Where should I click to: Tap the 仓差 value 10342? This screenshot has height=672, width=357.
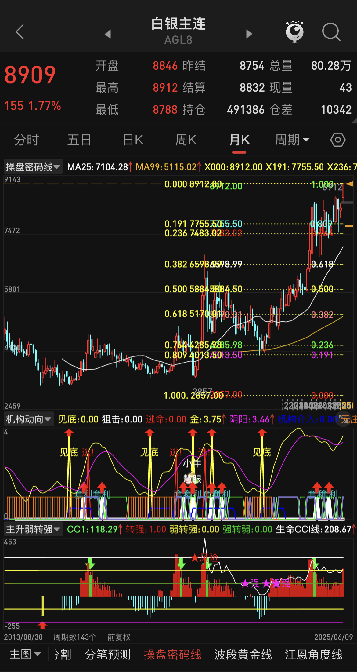tap(336, 110)
